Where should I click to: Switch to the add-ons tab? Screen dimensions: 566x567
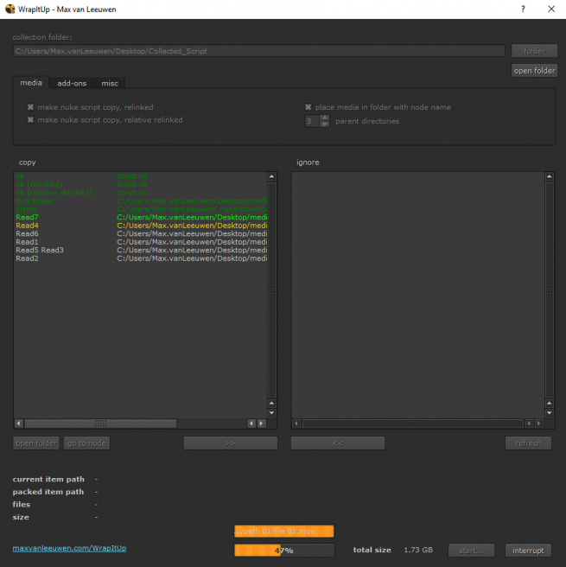click(x=72, y=83)
